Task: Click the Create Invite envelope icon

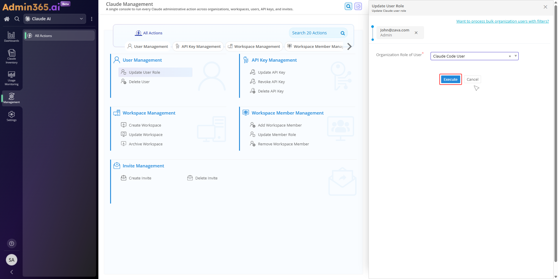Action: 124,178
